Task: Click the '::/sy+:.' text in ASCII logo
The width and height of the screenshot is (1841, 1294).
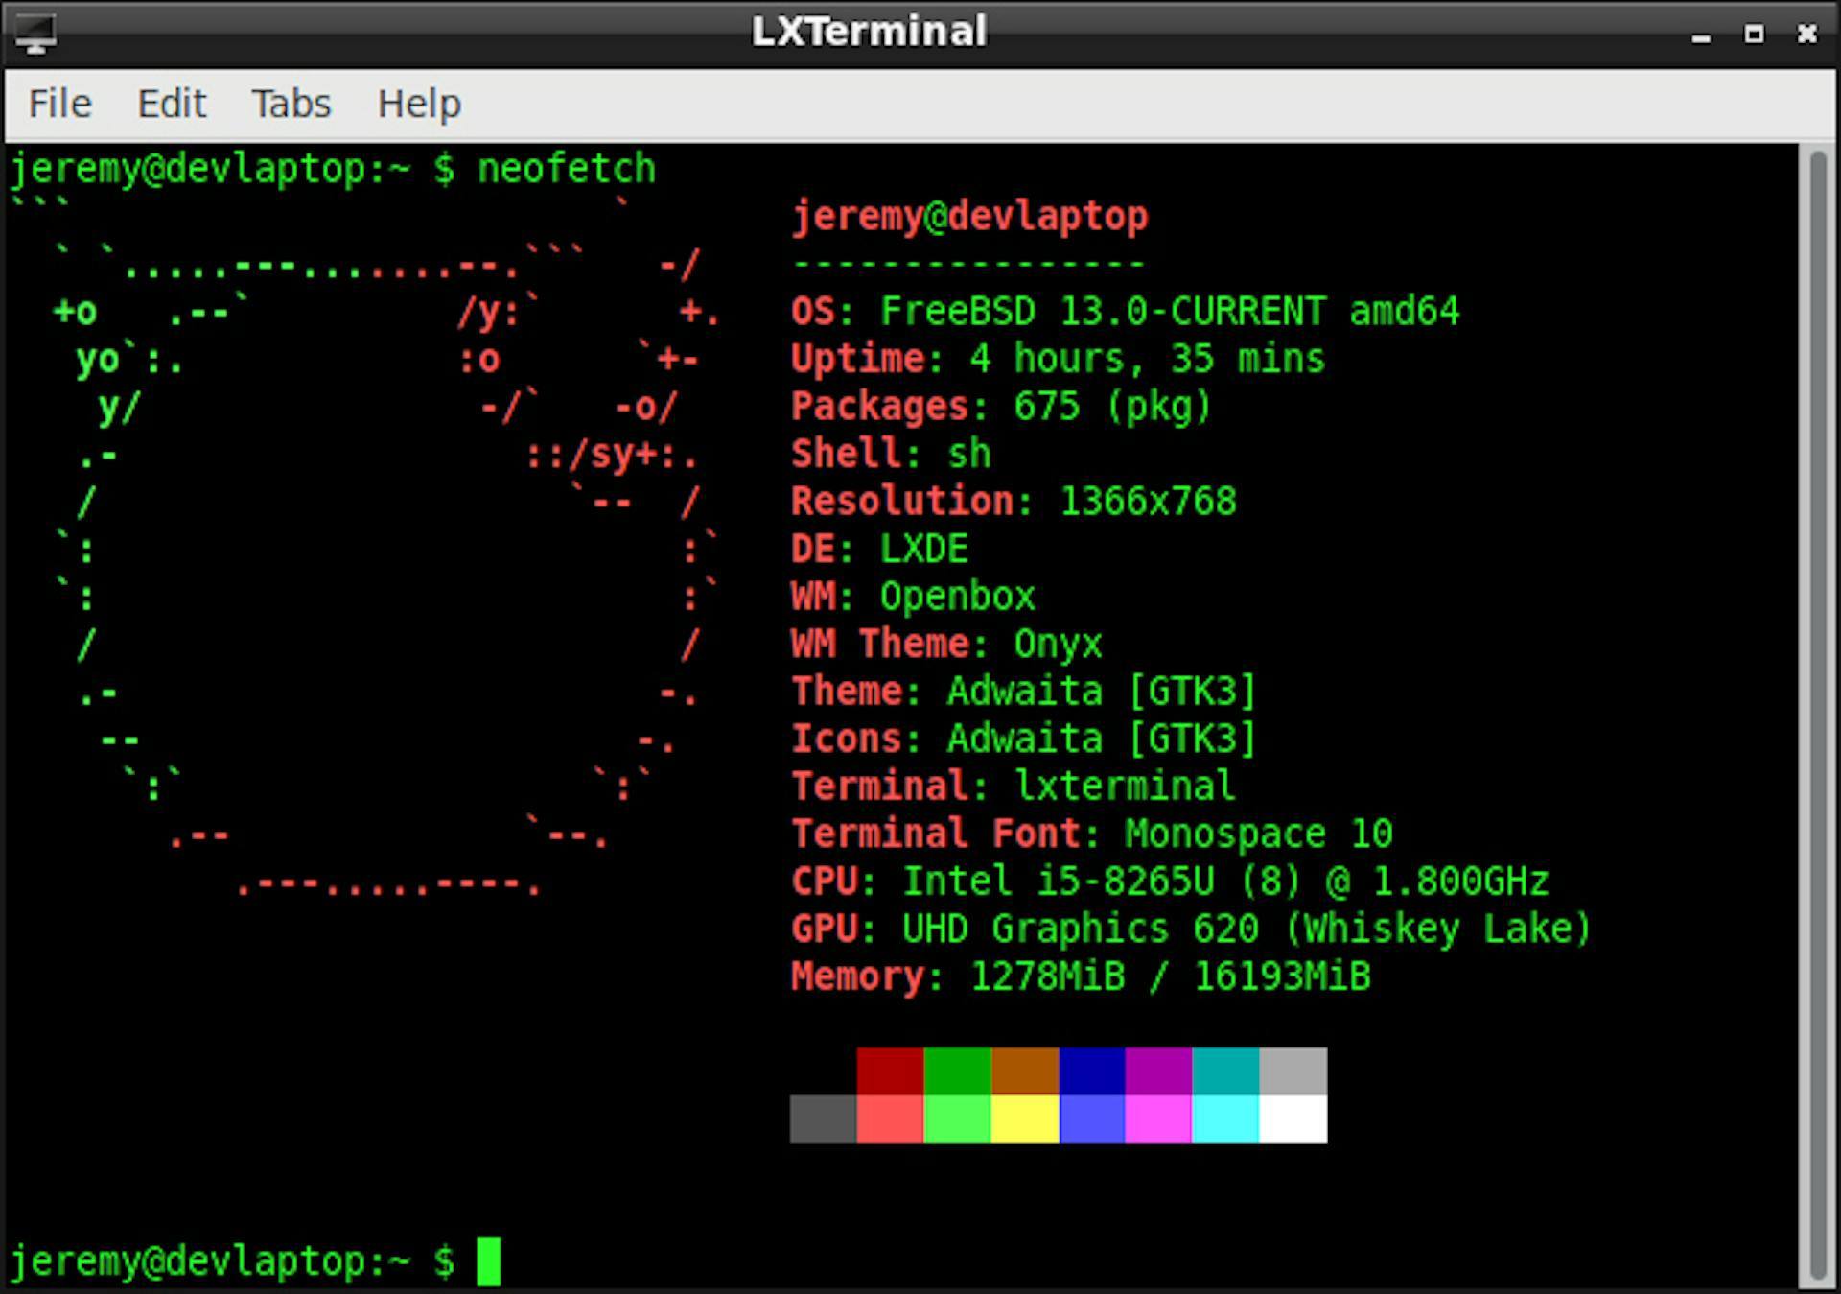Action: 612,455
